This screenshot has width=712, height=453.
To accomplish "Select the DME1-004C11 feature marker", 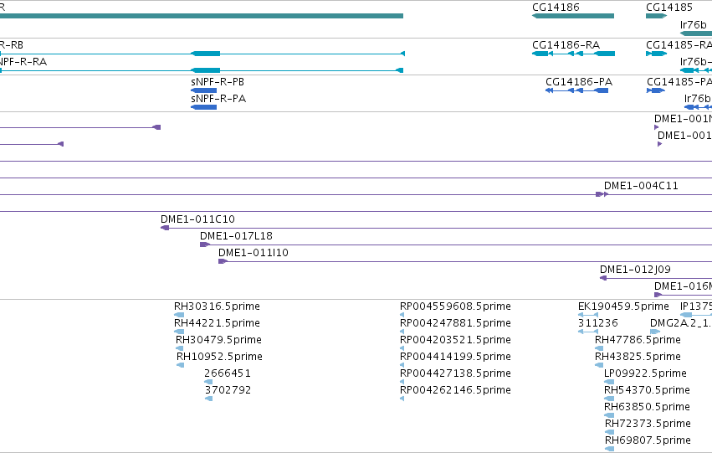I will (602, 194).
